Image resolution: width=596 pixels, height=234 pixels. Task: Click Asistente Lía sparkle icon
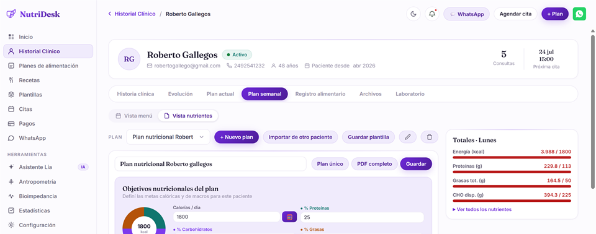[11, 167]
